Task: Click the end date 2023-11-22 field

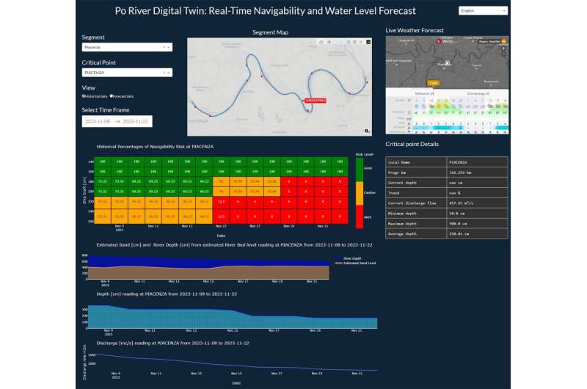Action: [137, 121]
